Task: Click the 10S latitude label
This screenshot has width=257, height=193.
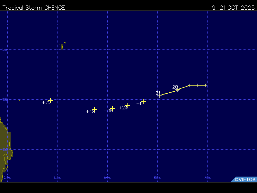Action: (5, 100)
